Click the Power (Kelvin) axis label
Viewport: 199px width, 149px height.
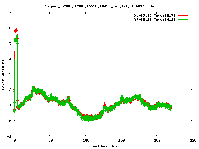coord(3,75)
